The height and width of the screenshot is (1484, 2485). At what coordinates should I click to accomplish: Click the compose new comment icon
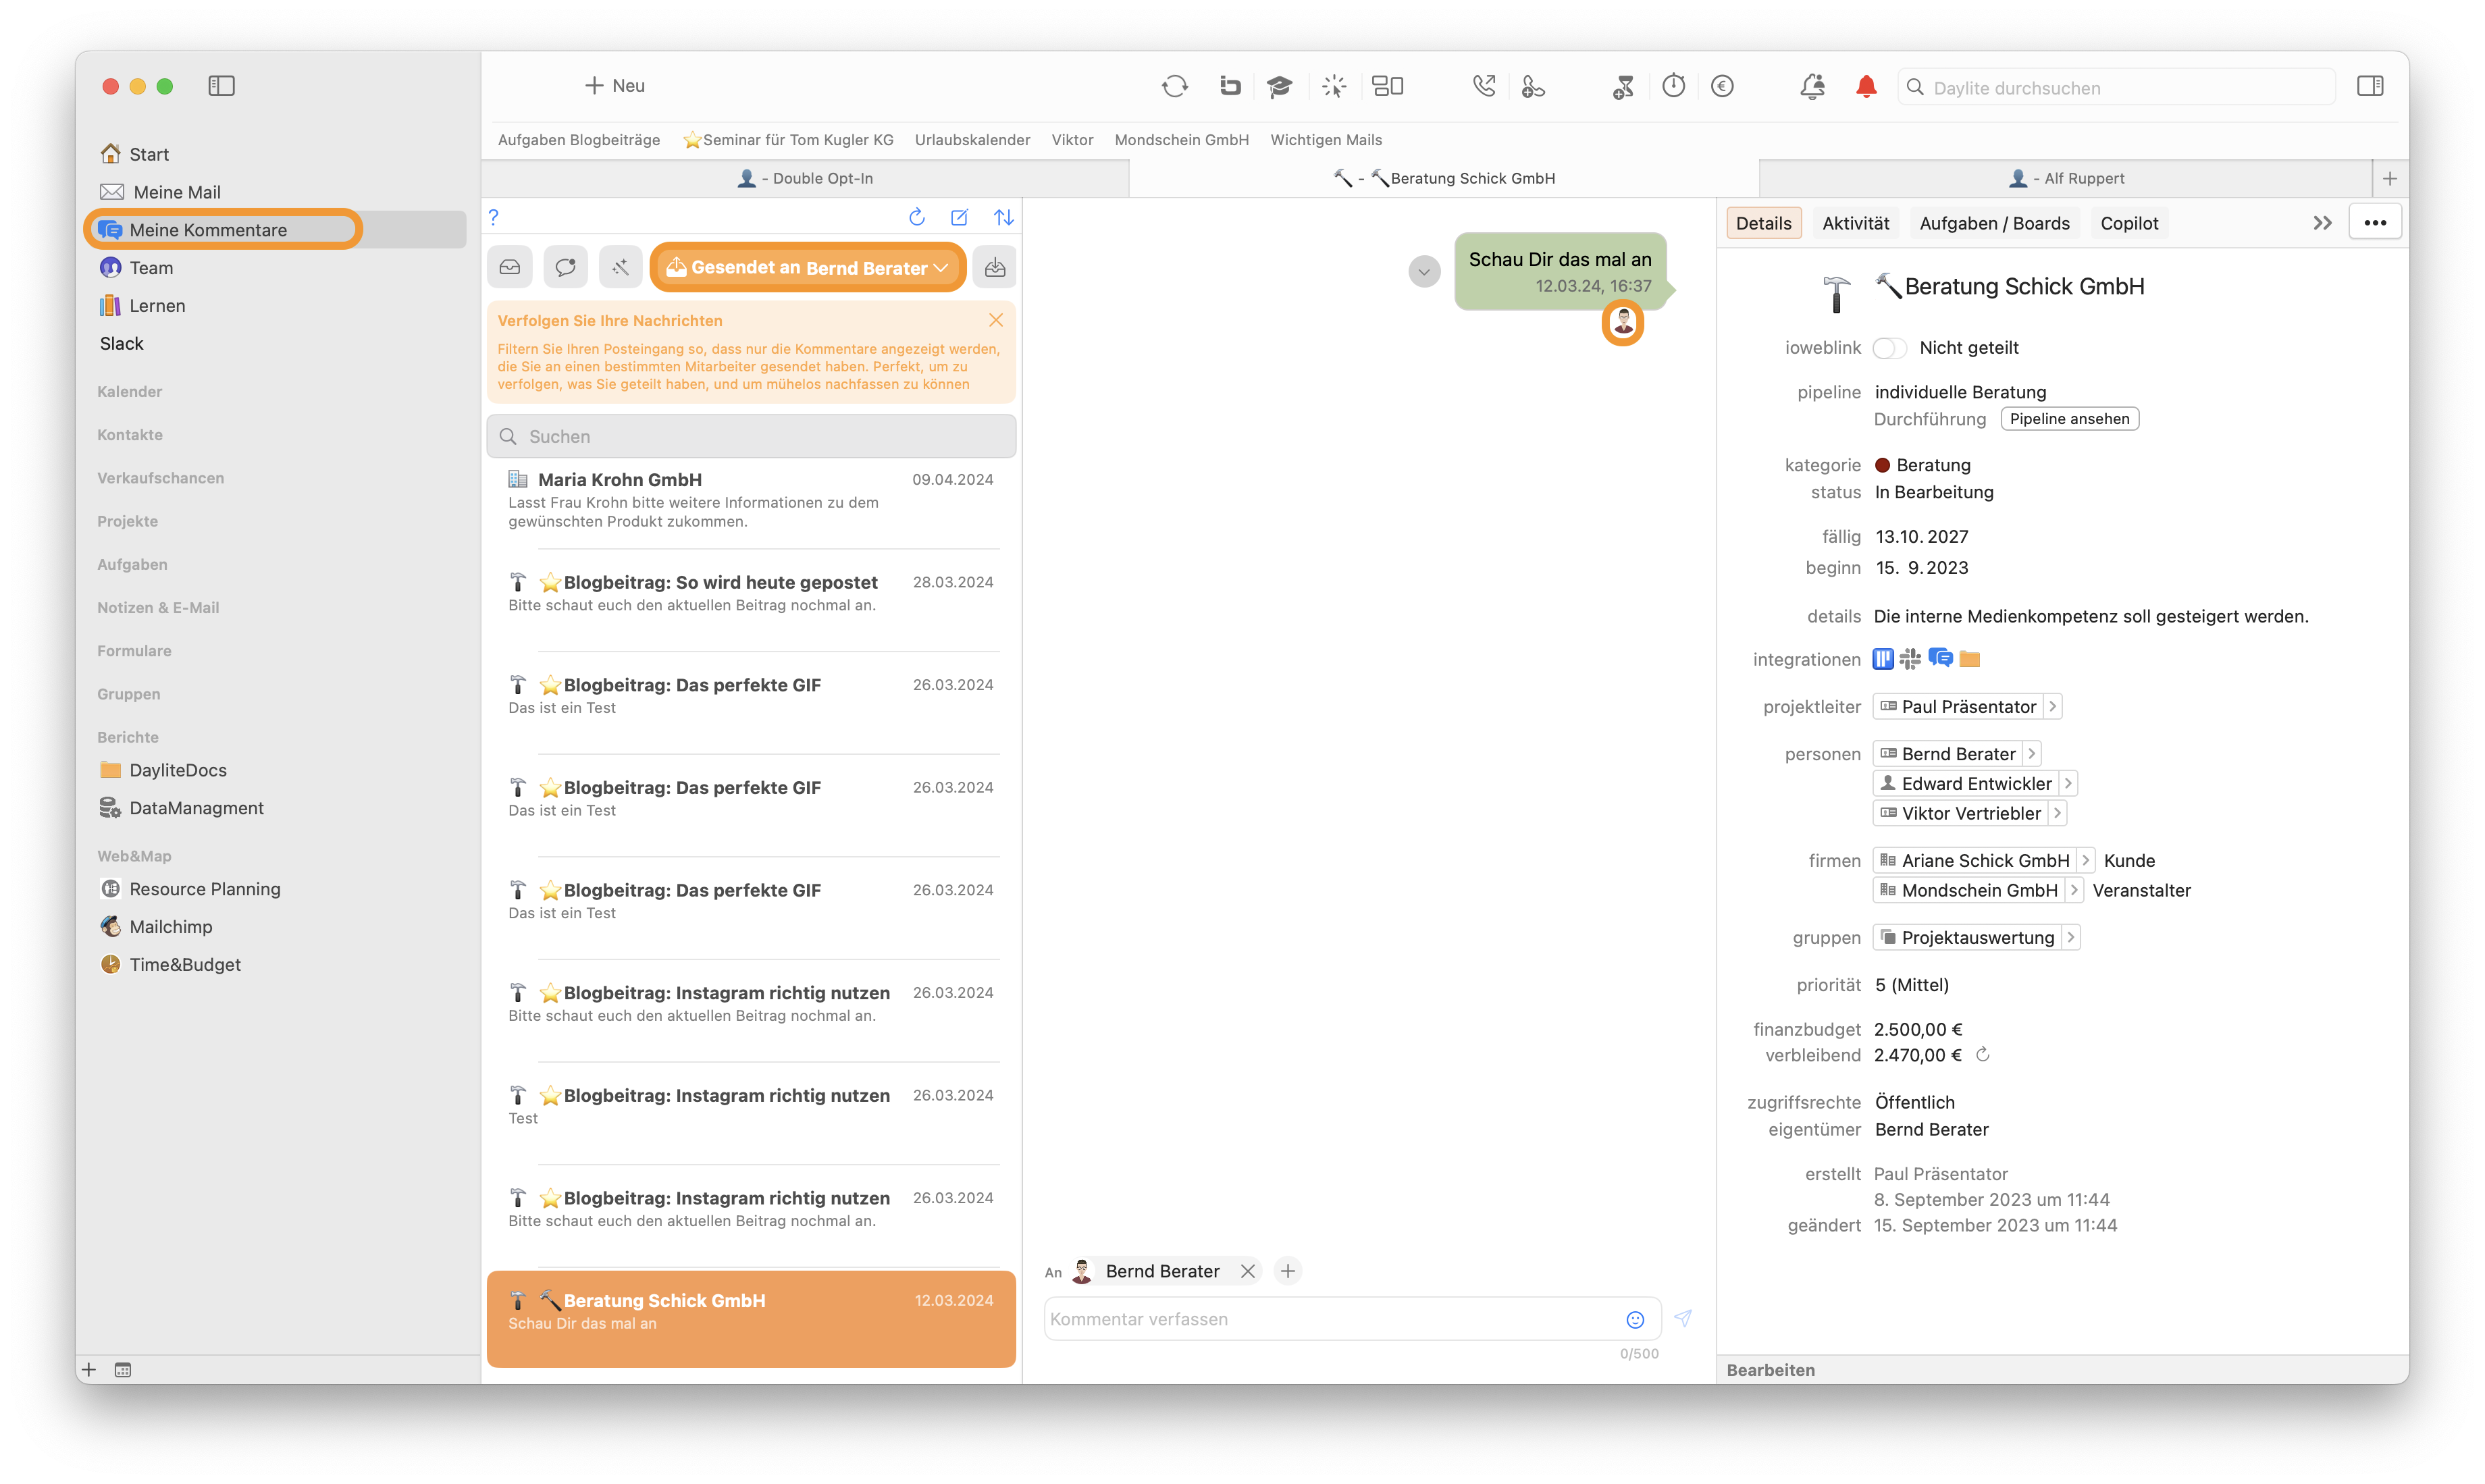(x=959, y=217)
